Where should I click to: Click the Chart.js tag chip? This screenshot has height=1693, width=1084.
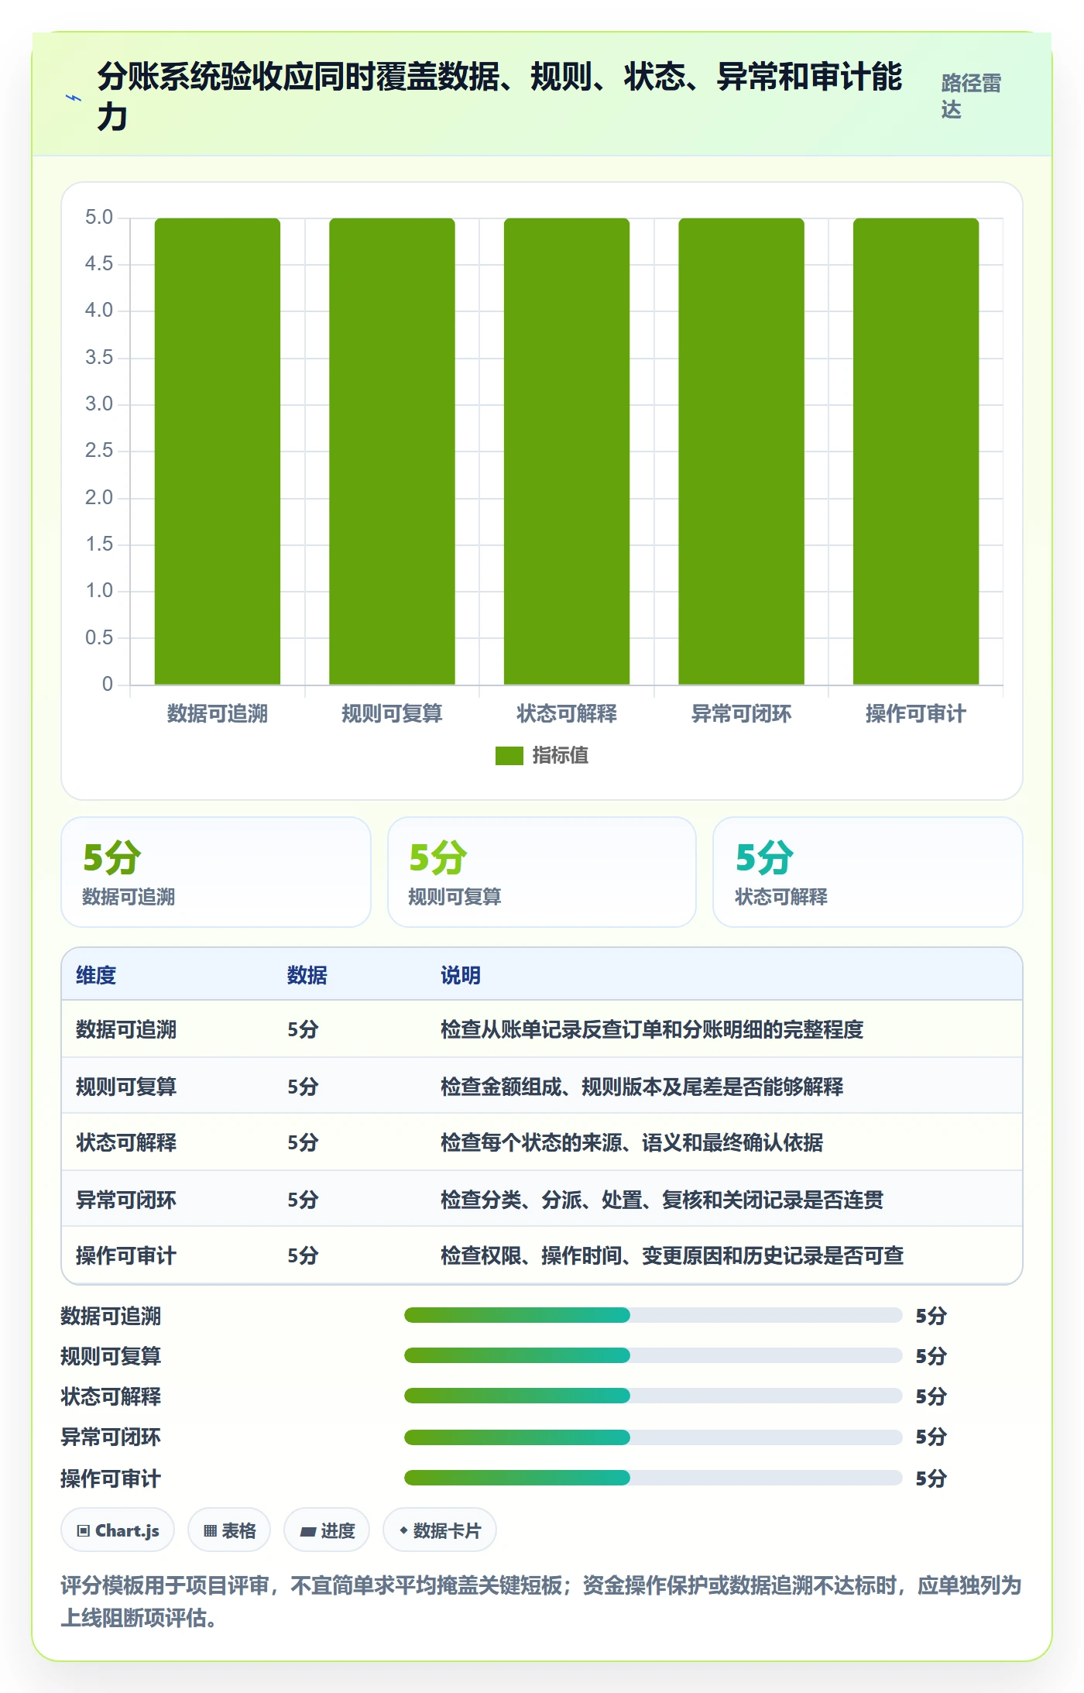(x=118, y=1530)
